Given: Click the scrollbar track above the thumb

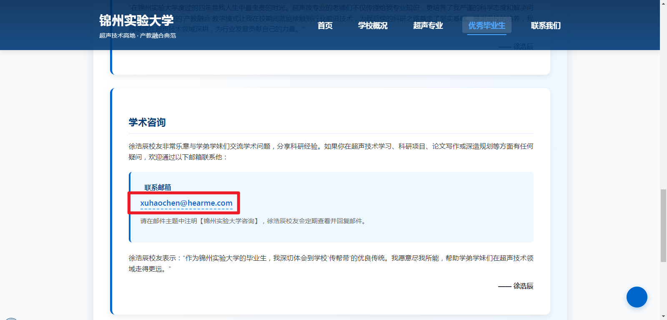Looking at the screenshot, I should point(663,104).
